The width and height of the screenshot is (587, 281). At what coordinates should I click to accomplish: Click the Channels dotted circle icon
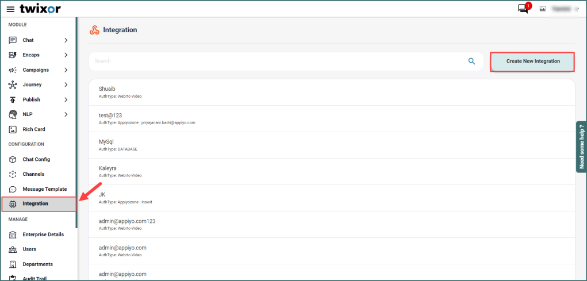(13, 174)
